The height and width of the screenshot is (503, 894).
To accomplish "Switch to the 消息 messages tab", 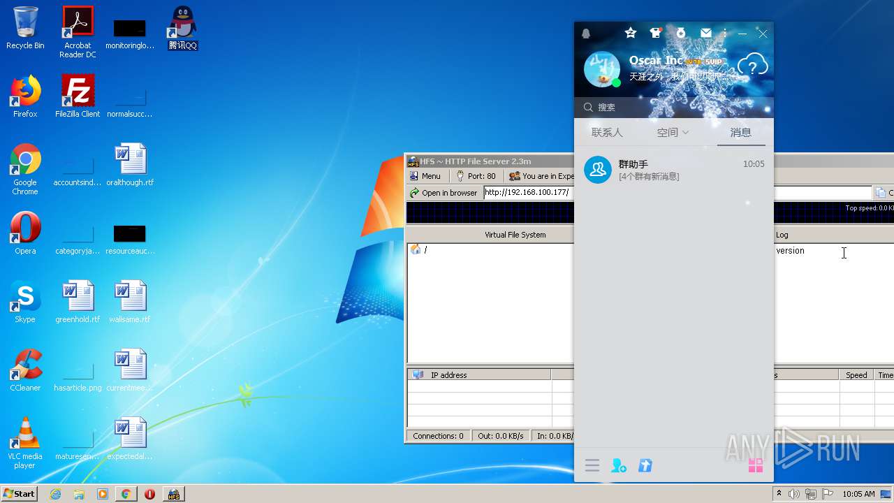I will (x=741, y=132).
